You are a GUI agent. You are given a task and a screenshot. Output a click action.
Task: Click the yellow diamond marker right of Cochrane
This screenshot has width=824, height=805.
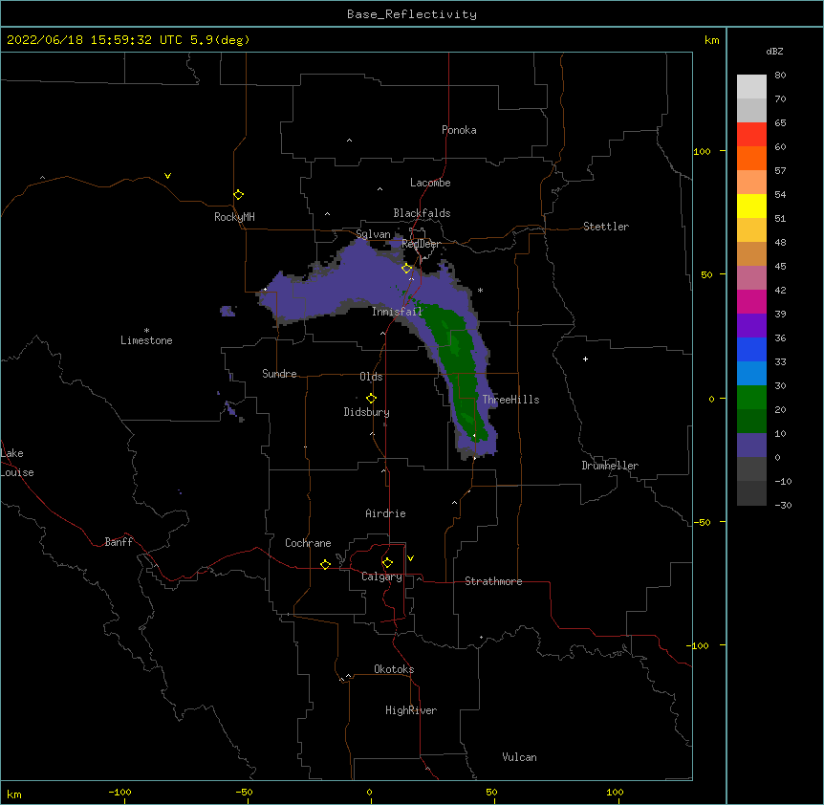326,564
